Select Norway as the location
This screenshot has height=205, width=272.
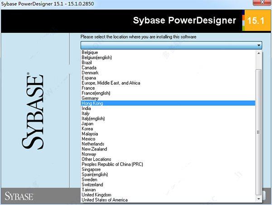tap(168, 154)
